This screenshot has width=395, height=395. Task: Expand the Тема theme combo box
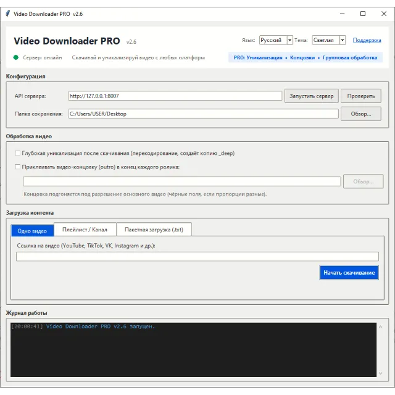click(x=329, y=40)
